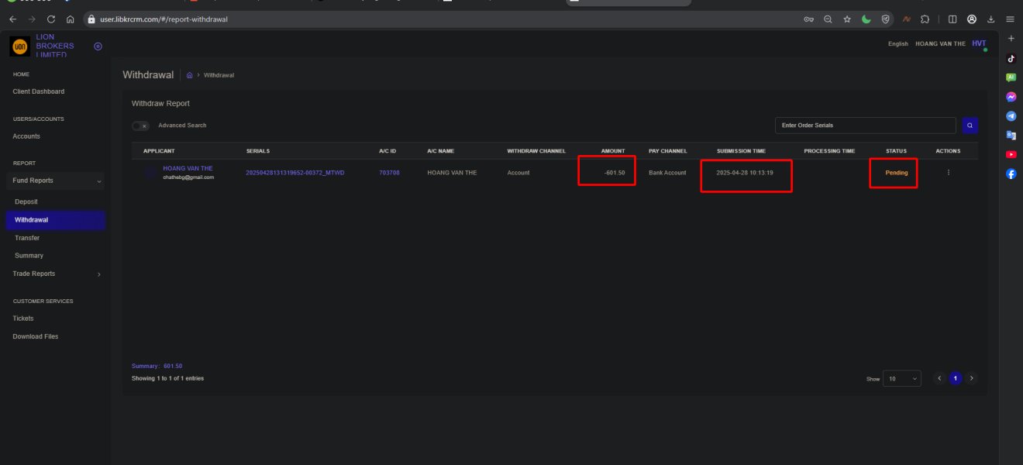Go to the next page of results
The width and height of the screenshot is (1023, 465).
[972, 379]
